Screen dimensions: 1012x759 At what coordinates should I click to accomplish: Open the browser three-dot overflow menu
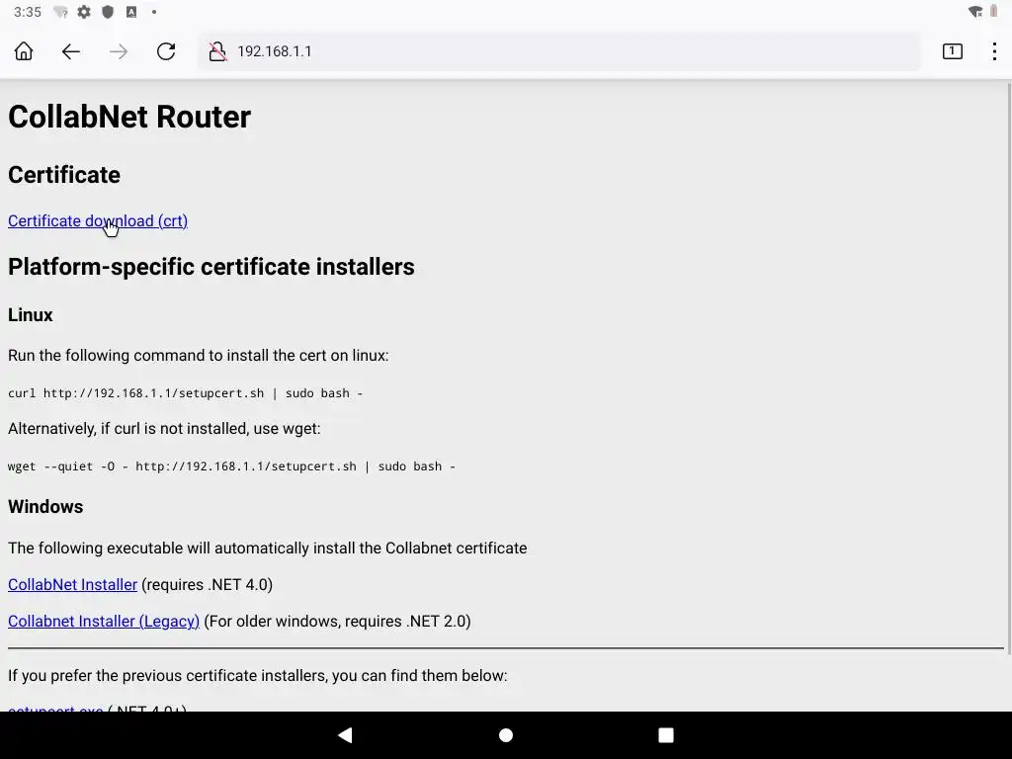pos(994,51)
